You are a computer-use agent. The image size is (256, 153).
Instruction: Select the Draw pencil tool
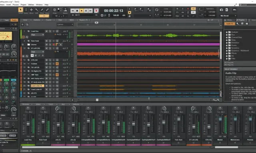click(x=42, y=10)
